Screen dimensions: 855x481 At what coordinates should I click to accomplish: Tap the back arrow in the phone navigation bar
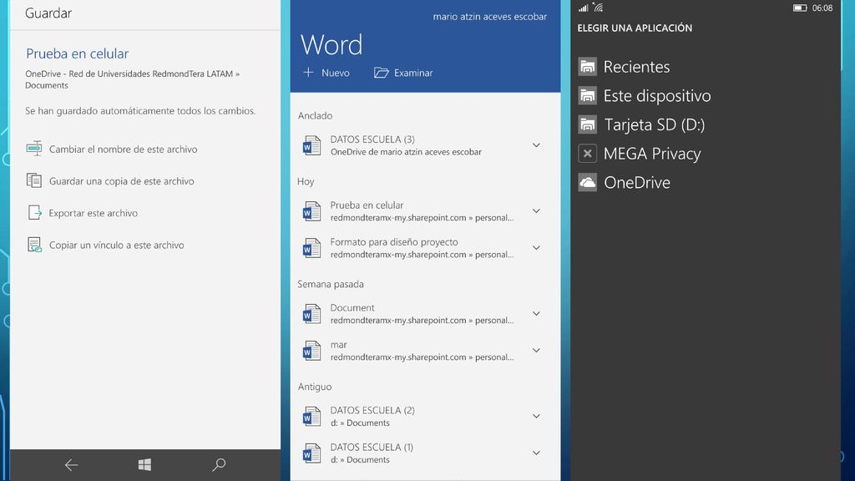72,465
